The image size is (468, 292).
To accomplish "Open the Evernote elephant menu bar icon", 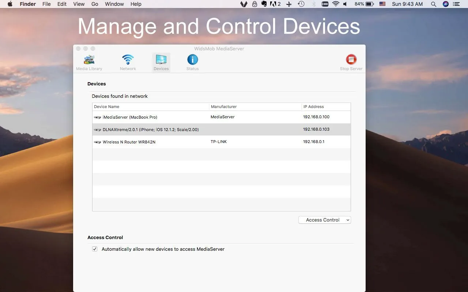I will click(264, 4).
